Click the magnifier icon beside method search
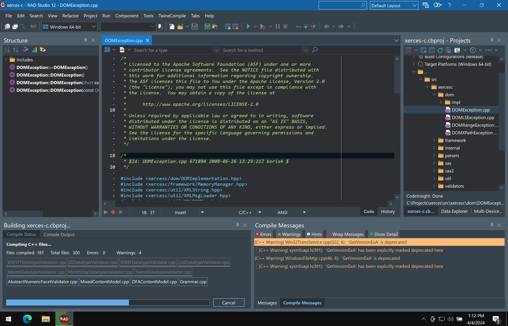 (x=315, y=50)
